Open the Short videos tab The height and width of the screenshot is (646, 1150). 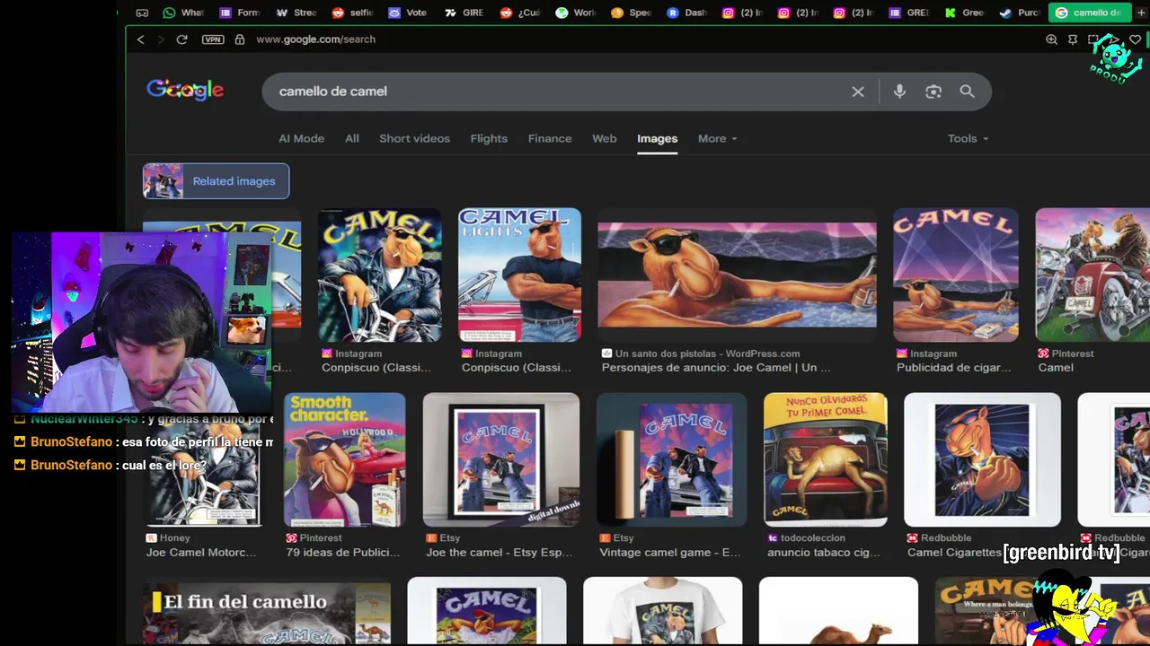point(414,138)
